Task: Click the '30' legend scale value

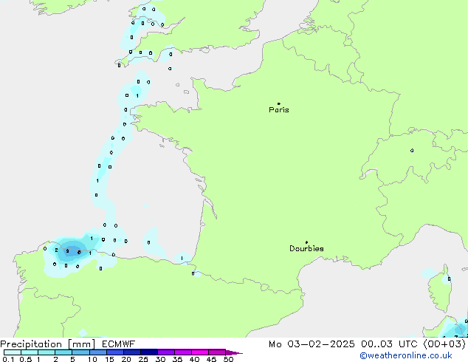Action: click(160, 359)
